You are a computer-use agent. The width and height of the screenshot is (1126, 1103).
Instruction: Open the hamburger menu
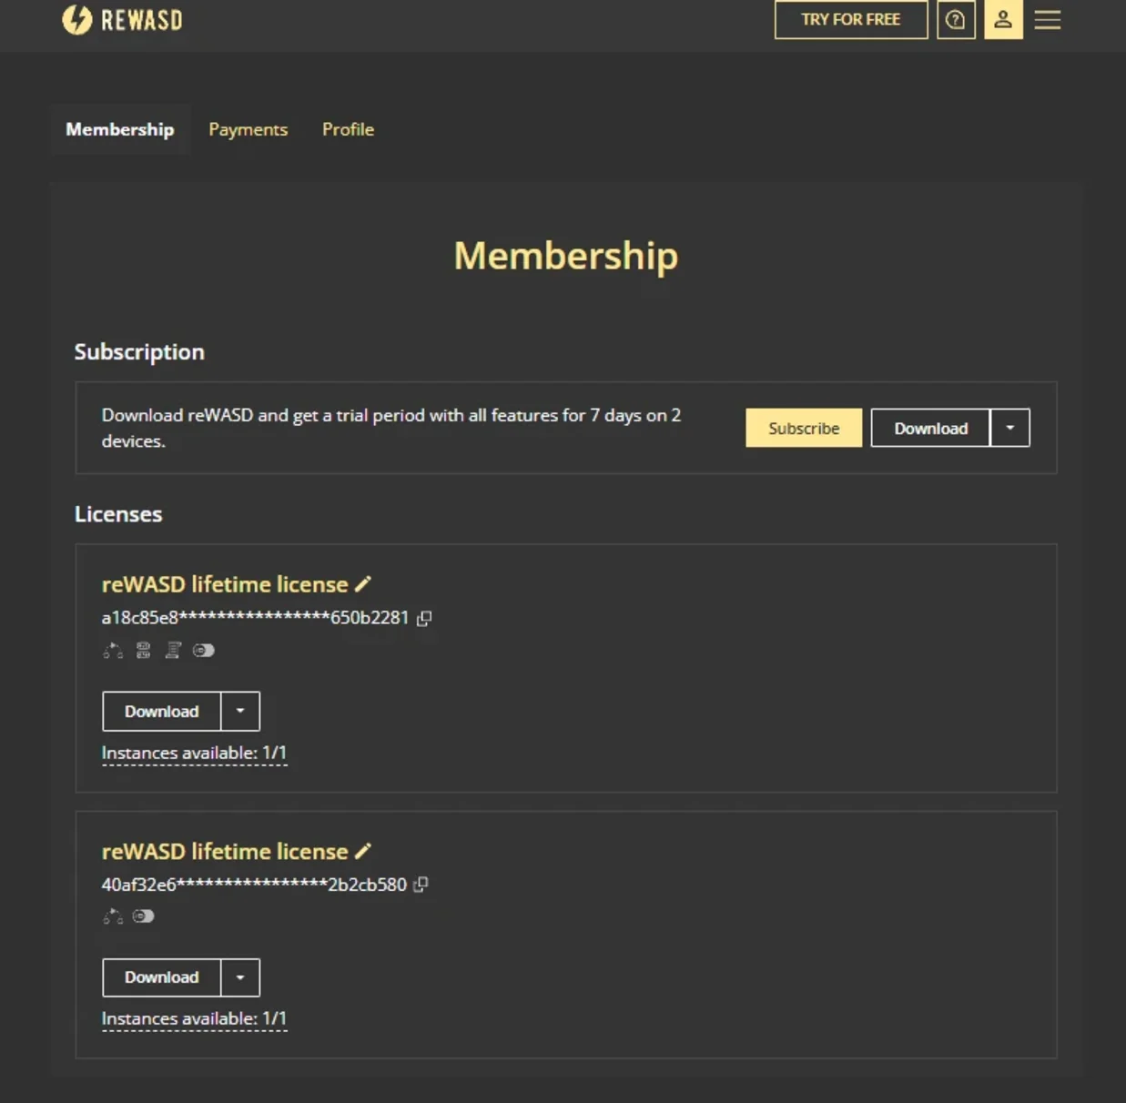click(x=1048, y=19)
